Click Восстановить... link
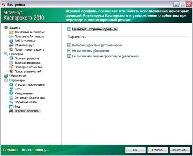 [x=35, y=150]
